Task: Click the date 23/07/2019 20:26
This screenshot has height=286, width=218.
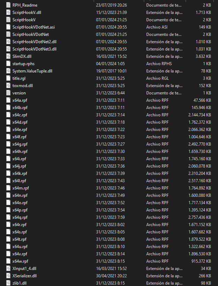Action: (111, 5)
